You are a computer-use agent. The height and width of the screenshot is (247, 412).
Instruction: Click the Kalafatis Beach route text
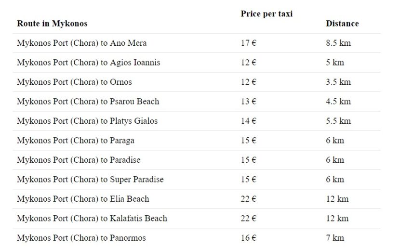point(92,218)
